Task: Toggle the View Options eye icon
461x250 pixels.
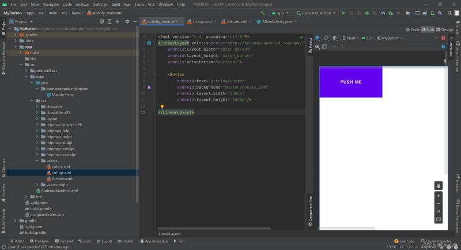Action: pos(316,47)
